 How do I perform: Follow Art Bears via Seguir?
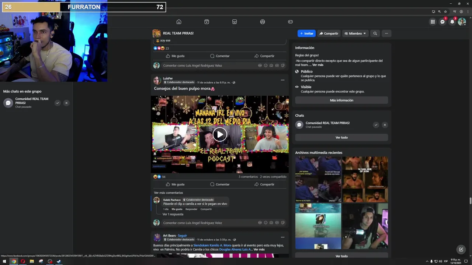(182, 236)
